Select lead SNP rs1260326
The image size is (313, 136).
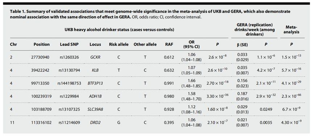[x=69, y=57]
